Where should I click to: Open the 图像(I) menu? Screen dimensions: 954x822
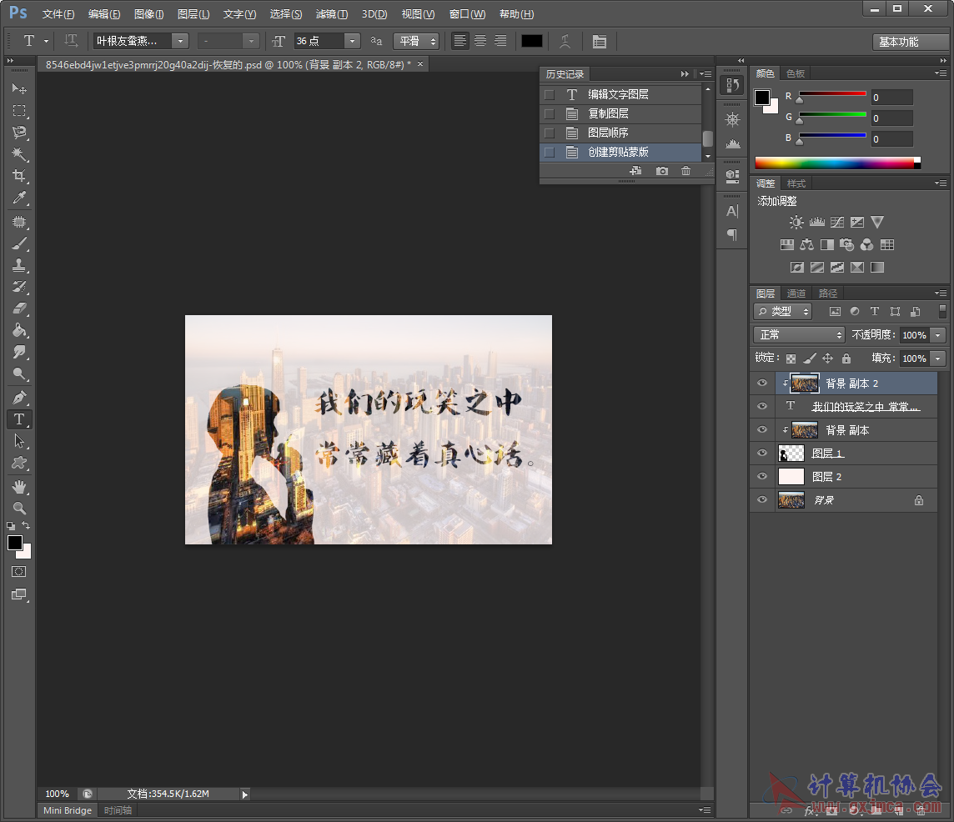pyautogui.click(x=149, y=14)
